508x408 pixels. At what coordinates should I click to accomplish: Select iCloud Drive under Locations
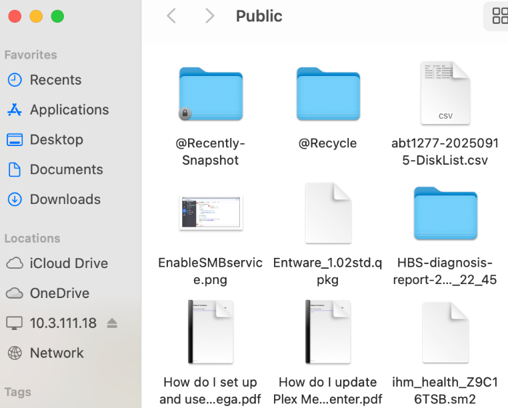pos(68,263)
